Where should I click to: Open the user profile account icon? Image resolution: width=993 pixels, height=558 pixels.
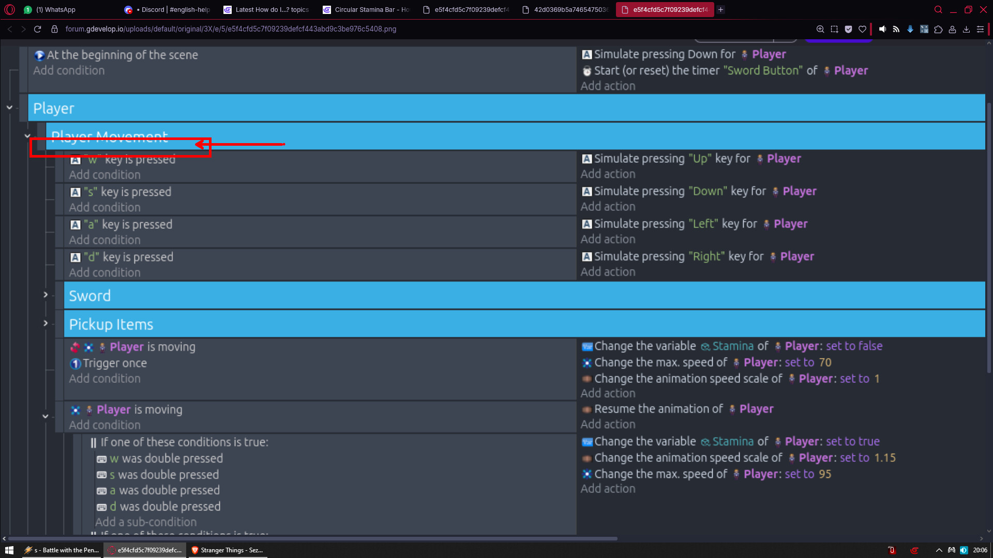[x=952, y=29]
